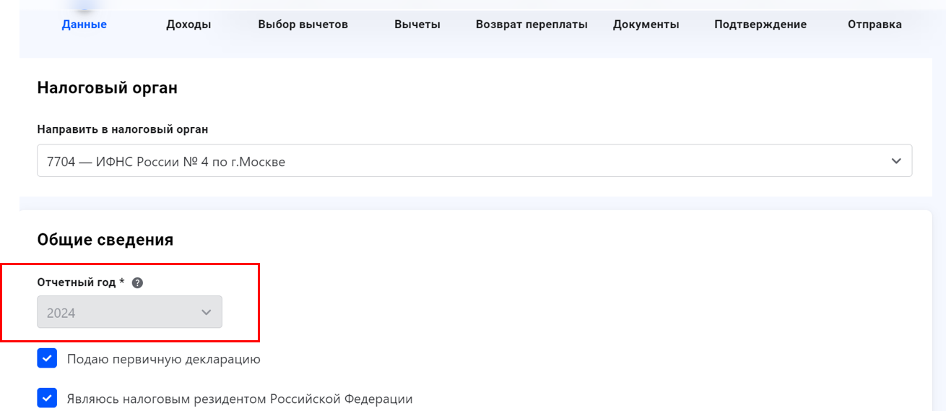Open the Документы tab
946x411 pixels.
[646, 25]
